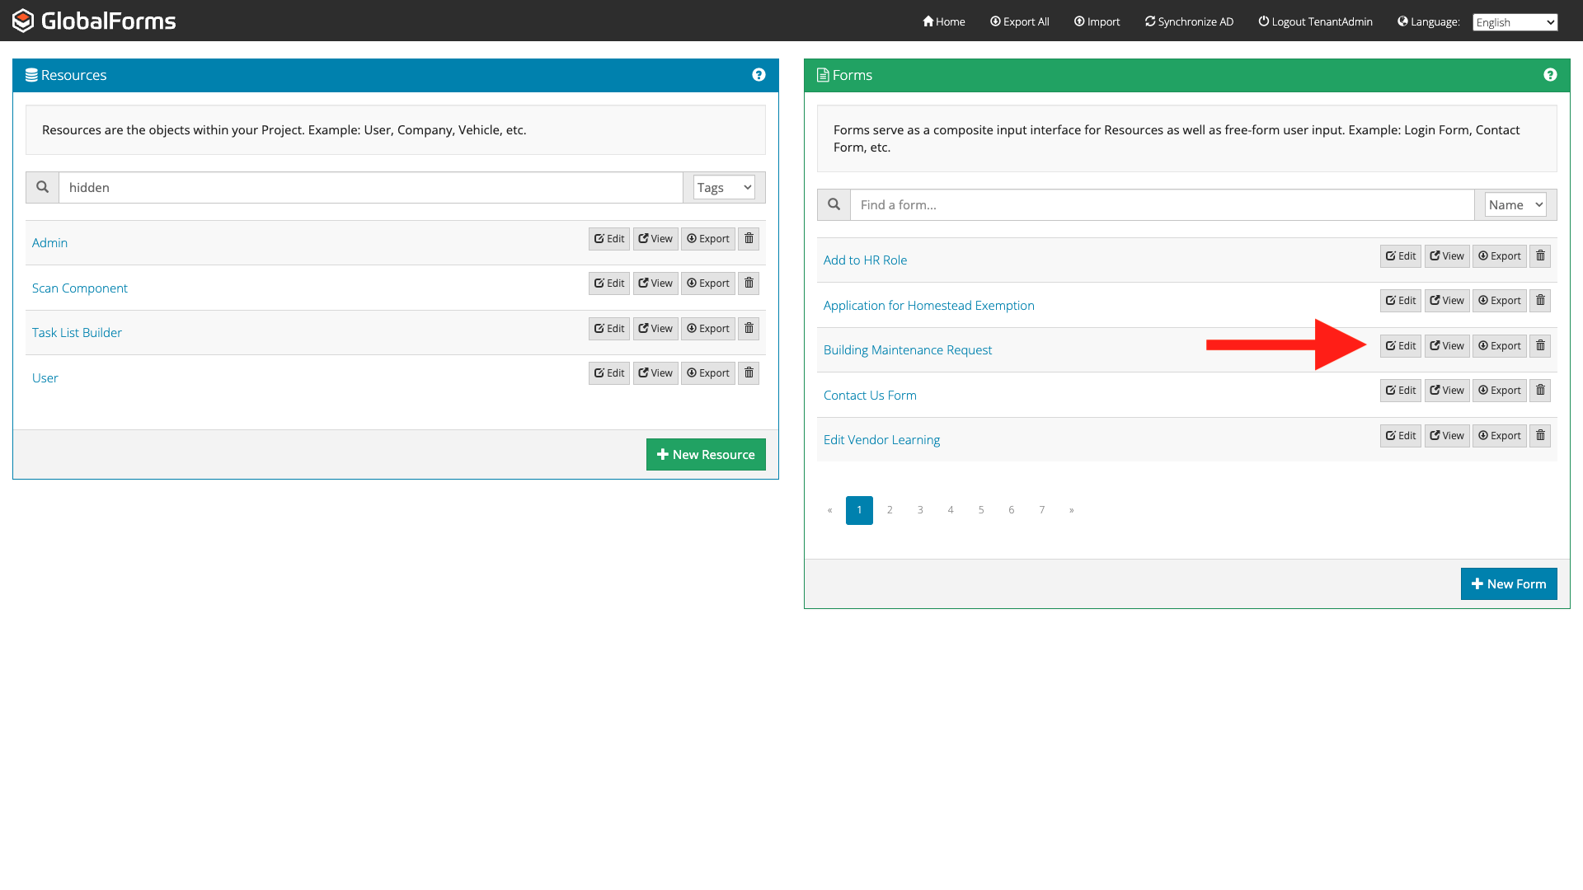Viewport: 1583px width, 890px height.
Task: Delete the Add to HR Role form
Action: coord(1540,256)
